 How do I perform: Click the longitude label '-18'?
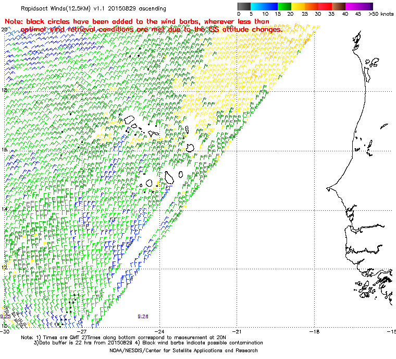coord(314,331)
